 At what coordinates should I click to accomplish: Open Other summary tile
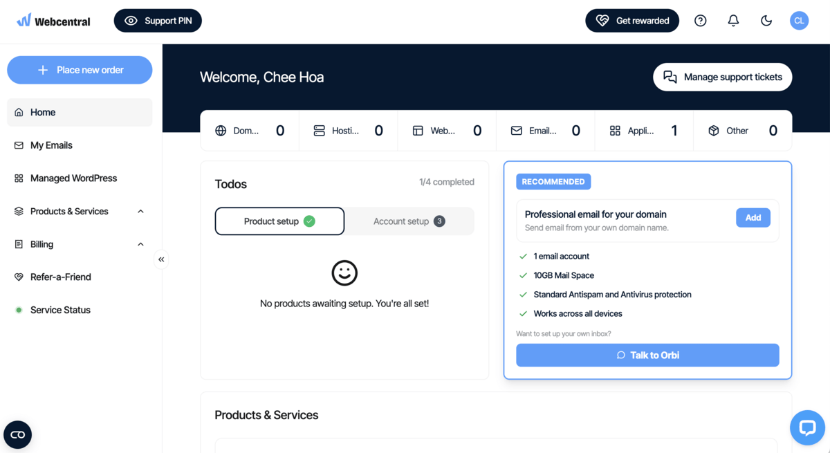click(743, 131)
